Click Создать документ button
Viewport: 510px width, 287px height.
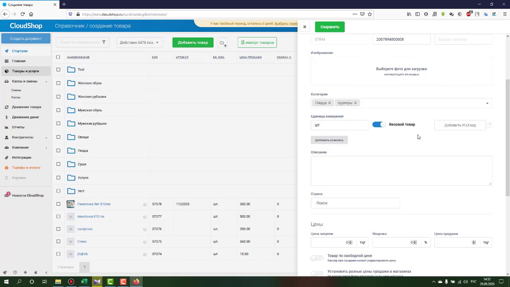coord(26,39)
